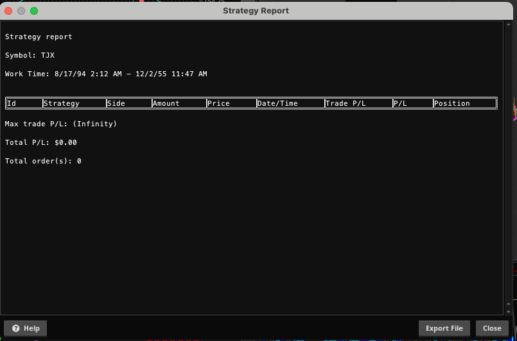Click the Price column header
Screen dimensions: 517x341
tap(231, 103)
